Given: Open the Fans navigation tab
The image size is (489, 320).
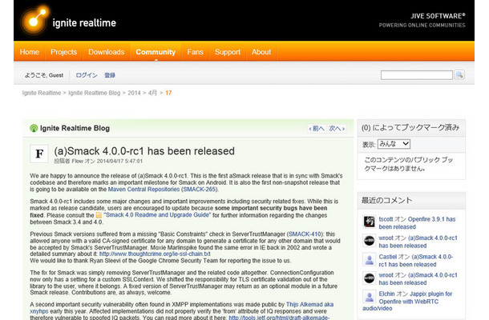Looking at the screenshot, I should 196,52.
